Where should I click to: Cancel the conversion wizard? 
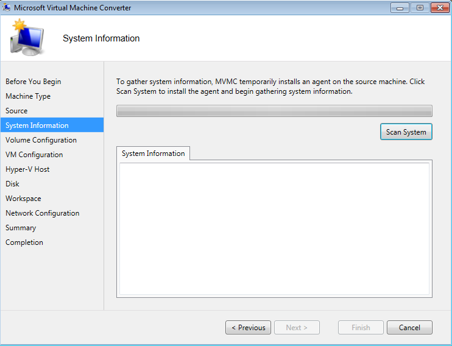click(409, 328)
